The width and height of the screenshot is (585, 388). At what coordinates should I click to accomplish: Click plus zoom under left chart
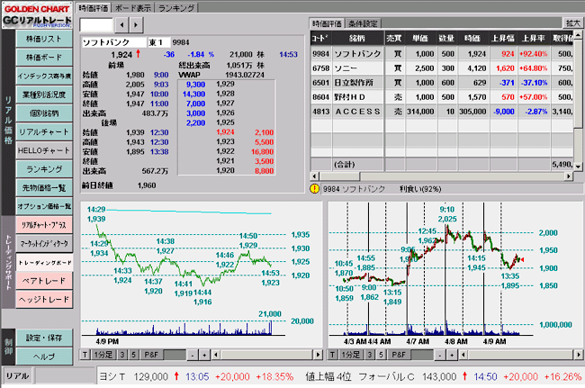click(204, 355)
